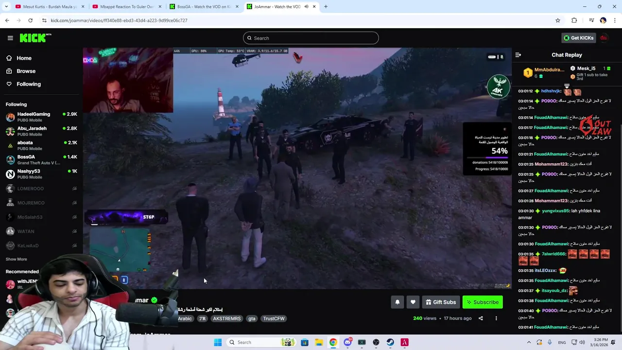Open Chrome extensions puzzle icon

tap(574, 20)
